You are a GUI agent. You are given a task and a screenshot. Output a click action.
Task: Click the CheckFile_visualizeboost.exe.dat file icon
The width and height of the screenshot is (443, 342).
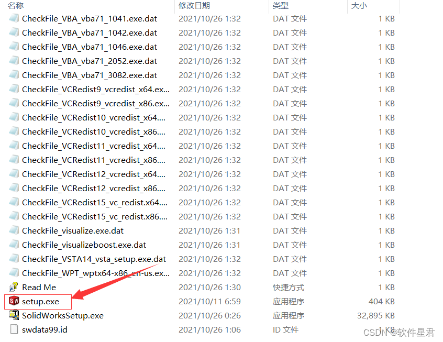coord(14,245)
